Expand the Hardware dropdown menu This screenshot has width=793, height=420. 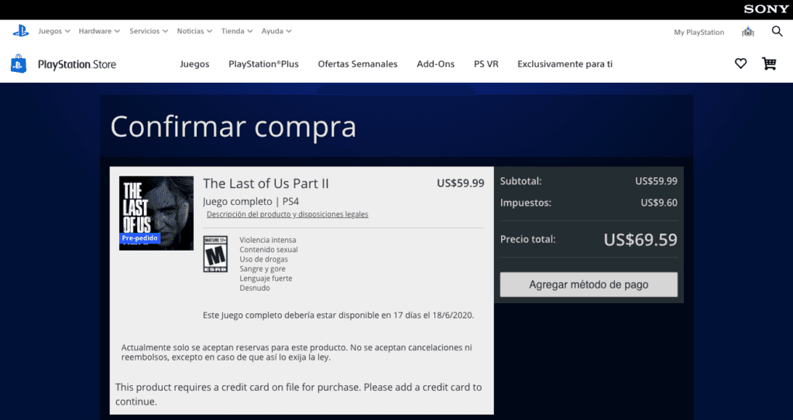pos(99,31)
